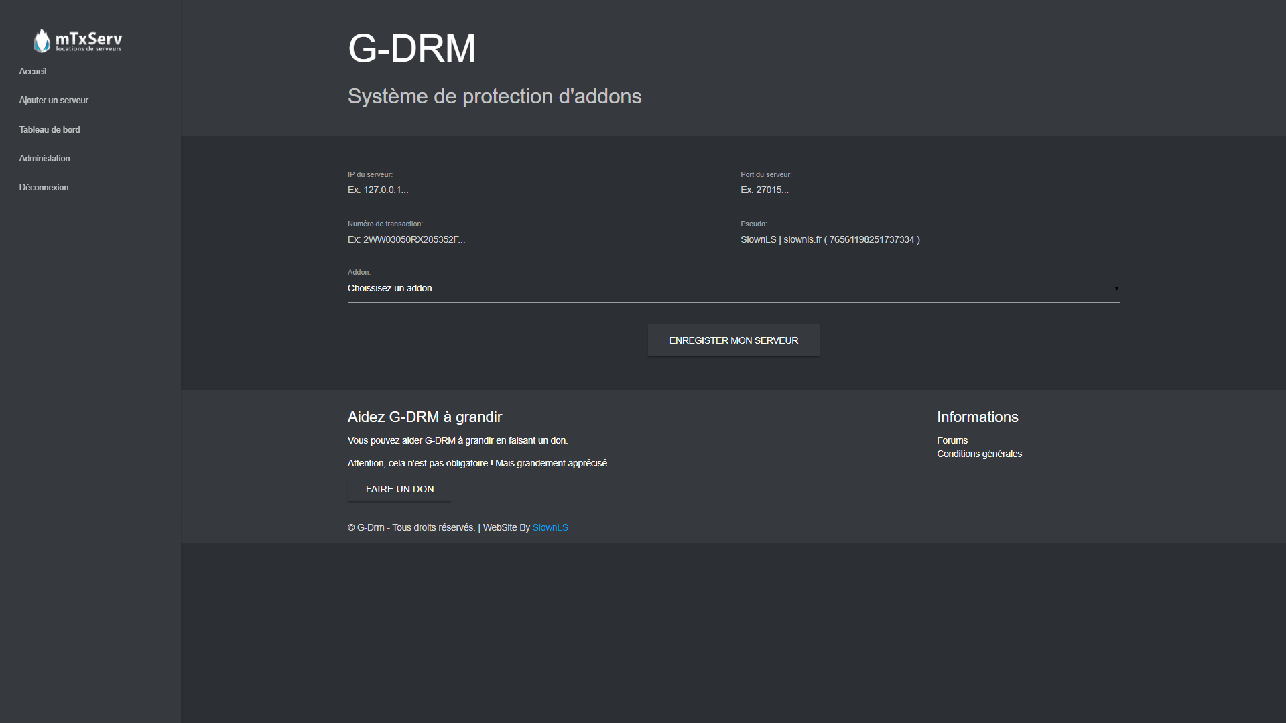This screenshot has width=1286, height=723.
Task: Open Tableau de bord
Action: (50, 129)
